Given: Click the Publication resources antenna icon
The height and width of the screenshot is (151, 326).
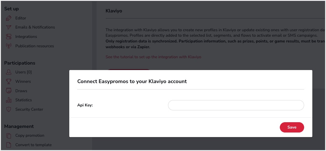Looking at the screenshot, I should (x=9, y=46).
